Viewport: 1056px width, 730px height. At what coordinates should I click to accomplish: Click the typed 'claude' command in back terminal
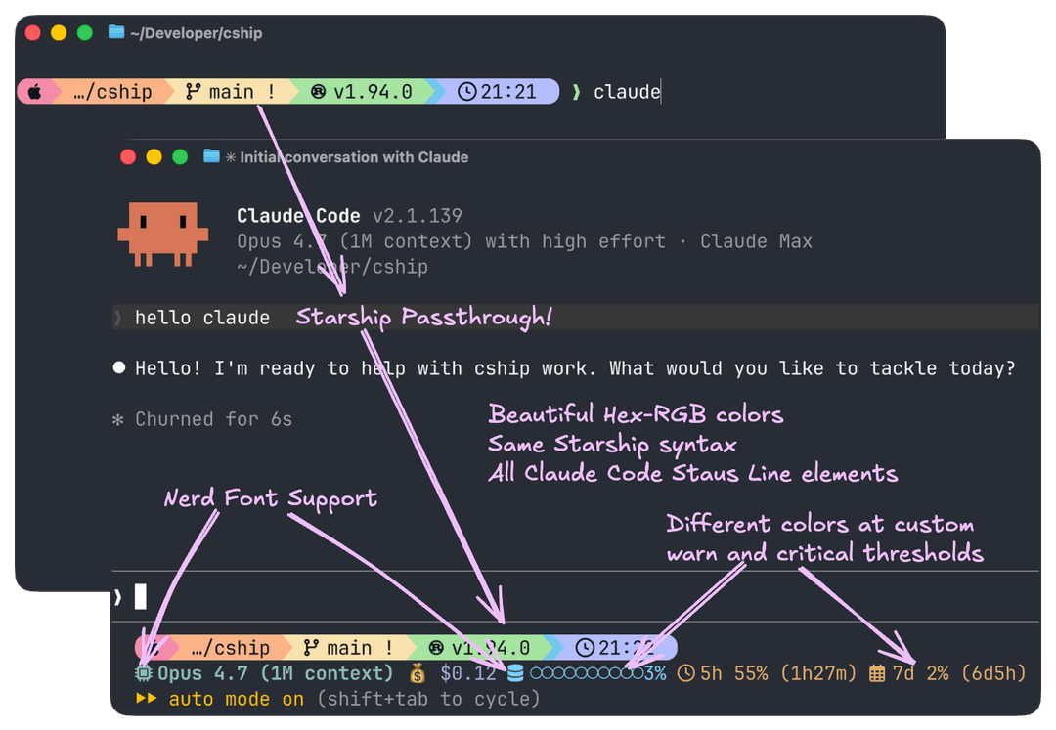[x=627, y=92]
